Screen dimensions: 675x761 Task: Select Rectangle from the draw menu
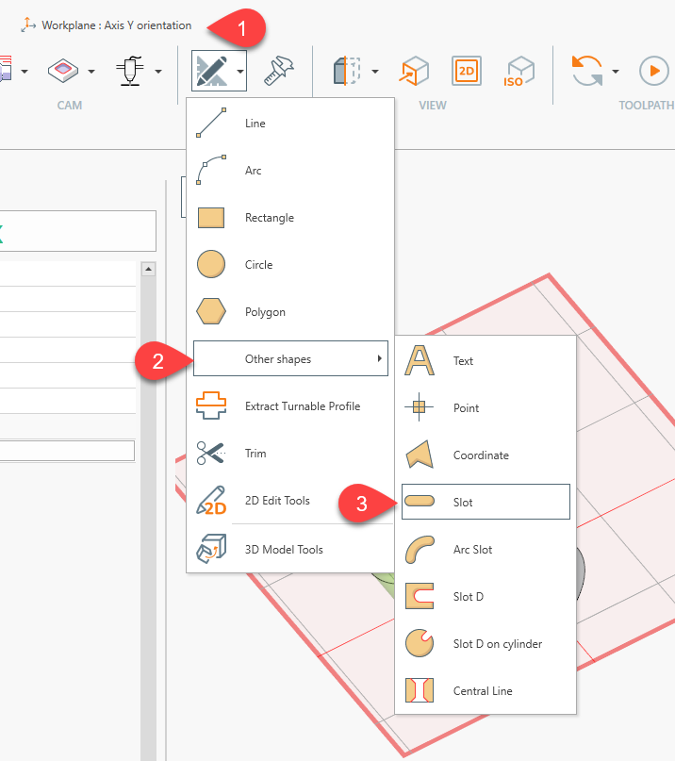coord(269,218)
